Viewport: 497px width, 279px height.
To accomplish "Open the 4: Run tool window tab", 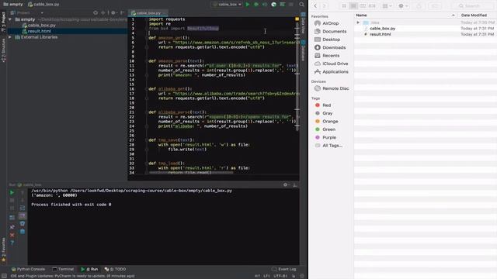I will click(x=89, y=269).
